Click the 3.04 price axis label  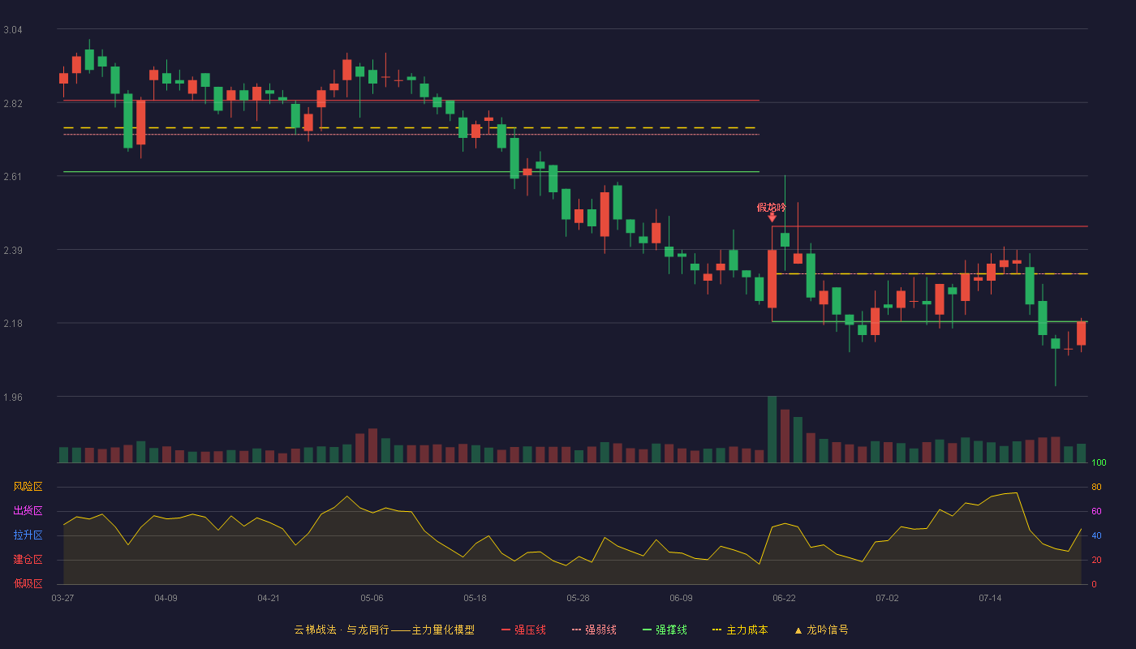pyautogui.click(x=13, y=30)
